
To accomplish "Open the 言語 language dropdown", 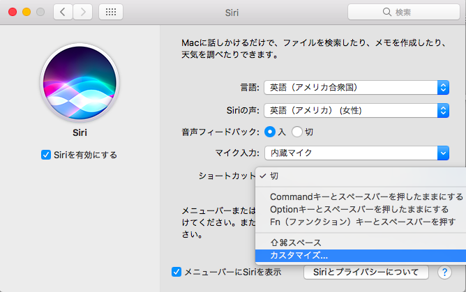I will (x=356, y=88).
